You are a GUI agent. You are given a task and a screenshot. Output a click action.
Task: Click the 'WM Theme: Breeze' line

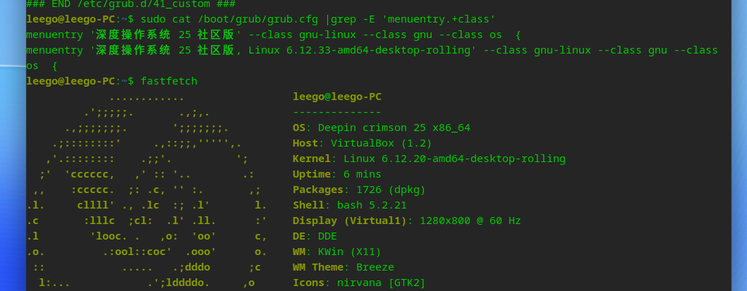click(343, 267)
